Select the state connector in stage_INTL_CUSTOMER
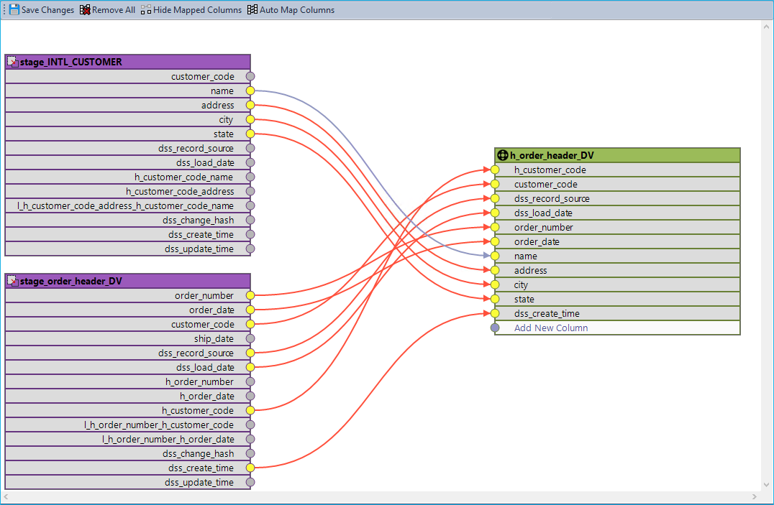The width and height of the screenshot is (774, 505). coord(250,134)
